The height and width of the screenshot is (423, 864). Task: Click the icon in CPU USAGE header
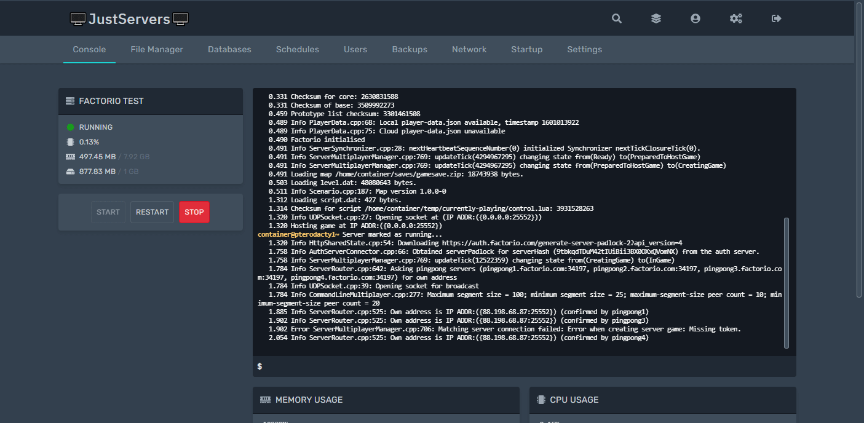tap(541, 400)
